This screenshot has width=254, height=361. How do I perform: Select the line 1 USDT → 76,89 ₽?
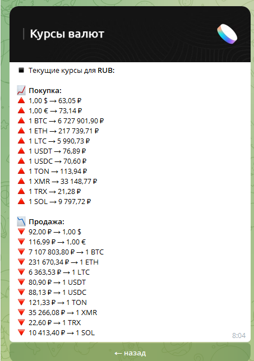(57, 151)
